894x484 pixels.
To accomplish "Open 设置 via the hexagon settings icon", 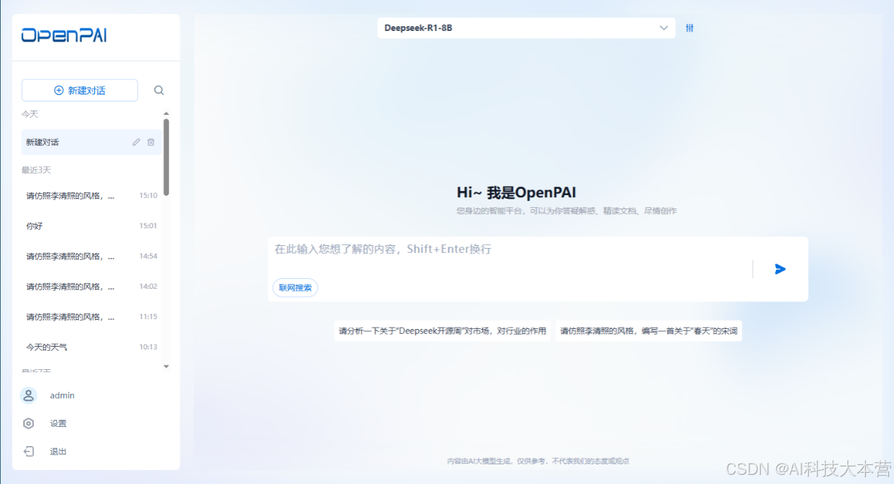I will point(29,423).
